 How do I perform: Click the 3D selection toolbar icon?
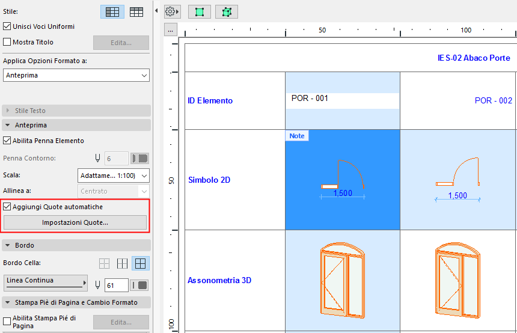coord(227,12)
